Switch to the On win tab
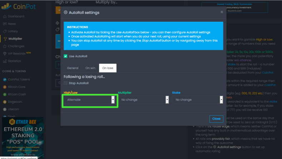Image resolution: width=282 pixels, height=159 pixels. (x=90, y=68)
